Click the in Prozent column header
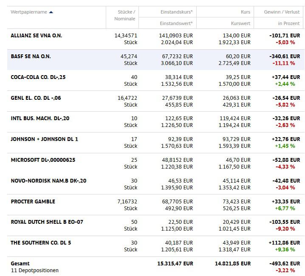This screenshot has width=305, height=276. pos(289,23)
